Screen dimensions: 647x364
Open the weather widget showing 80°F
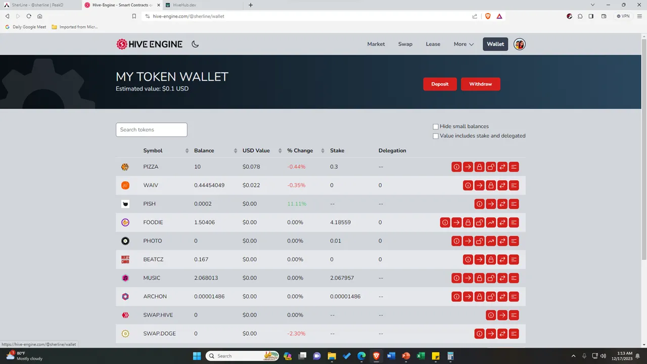coord(24,356)
